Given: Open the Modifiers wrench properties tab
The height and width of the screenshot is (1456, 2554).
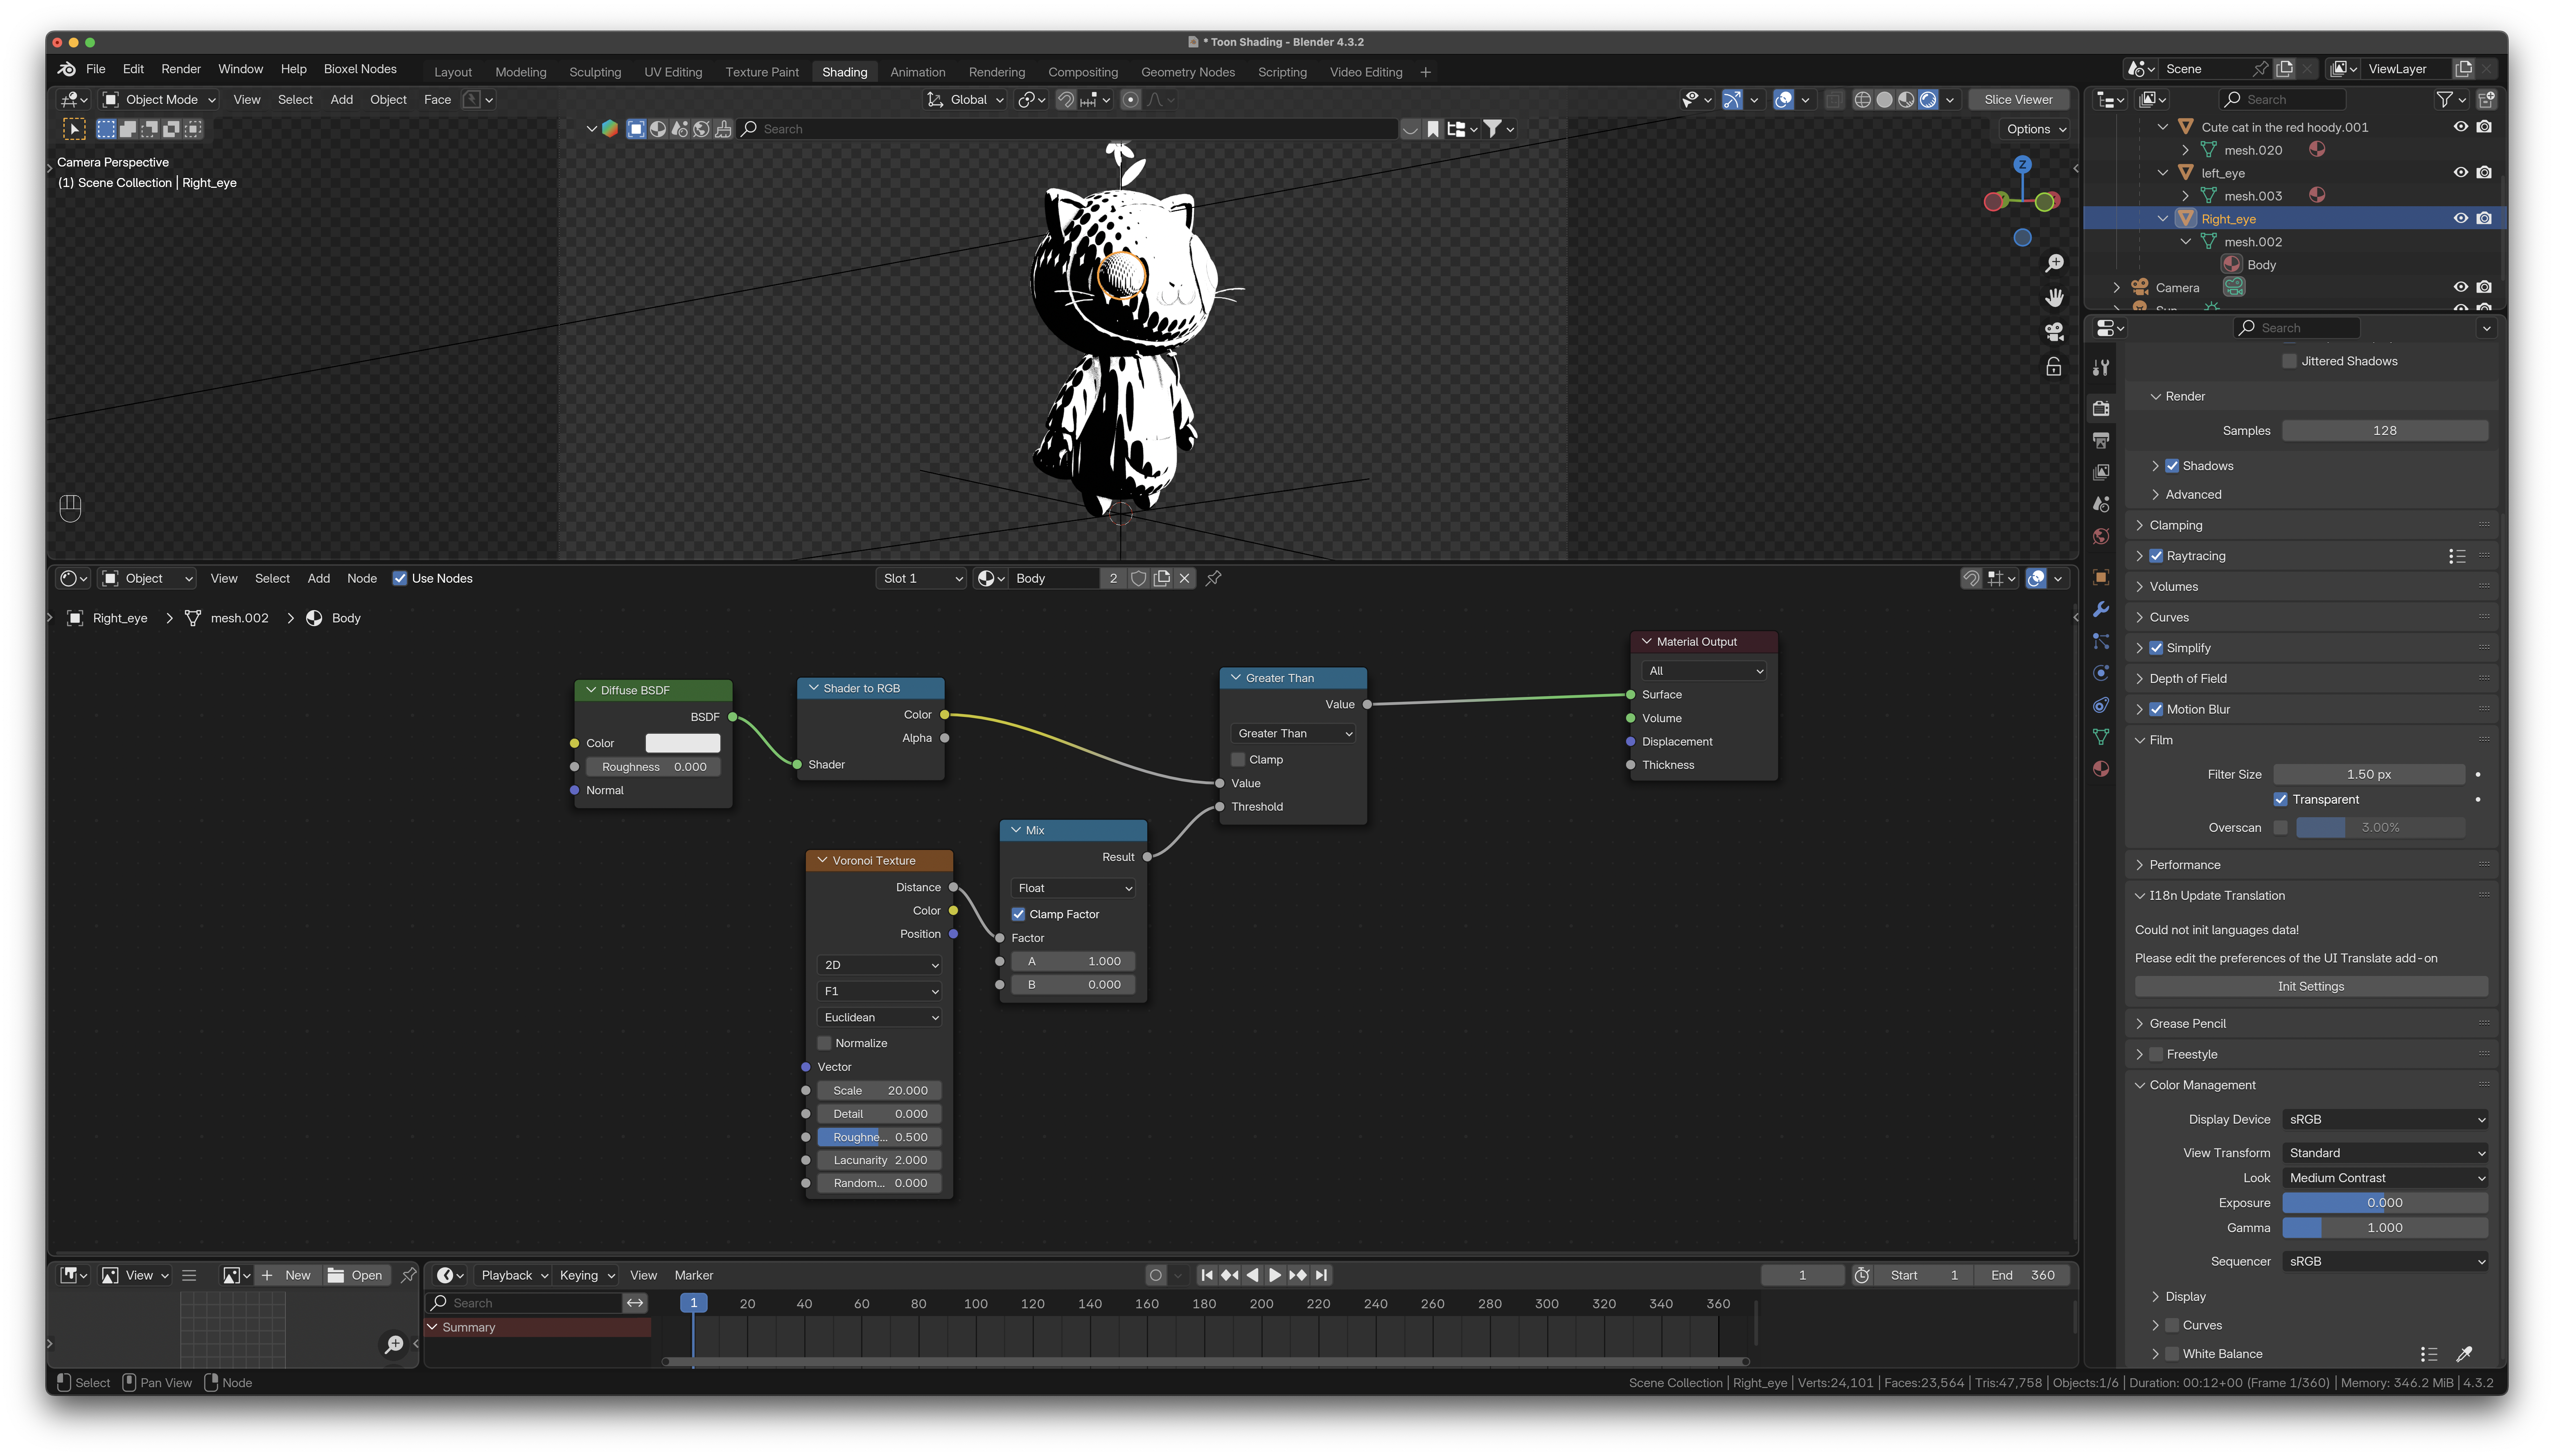Looking at the screenshot, I should pyautogui.click(x=2101, y=609).
